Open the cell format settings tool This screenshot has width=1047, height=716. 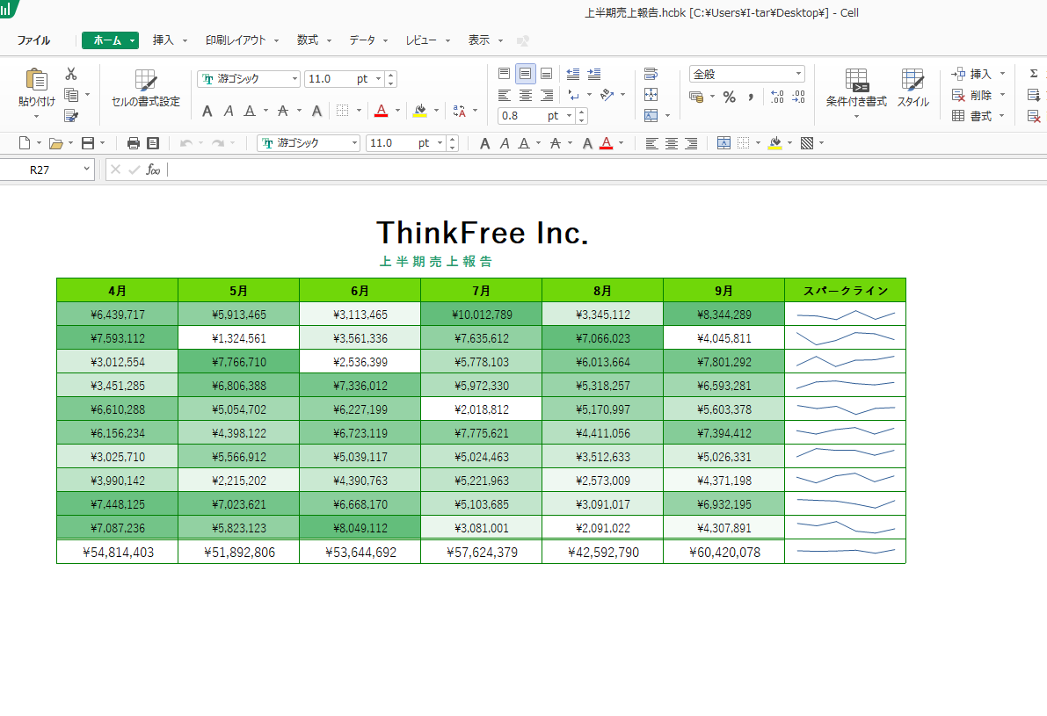[x=145, y=90]
